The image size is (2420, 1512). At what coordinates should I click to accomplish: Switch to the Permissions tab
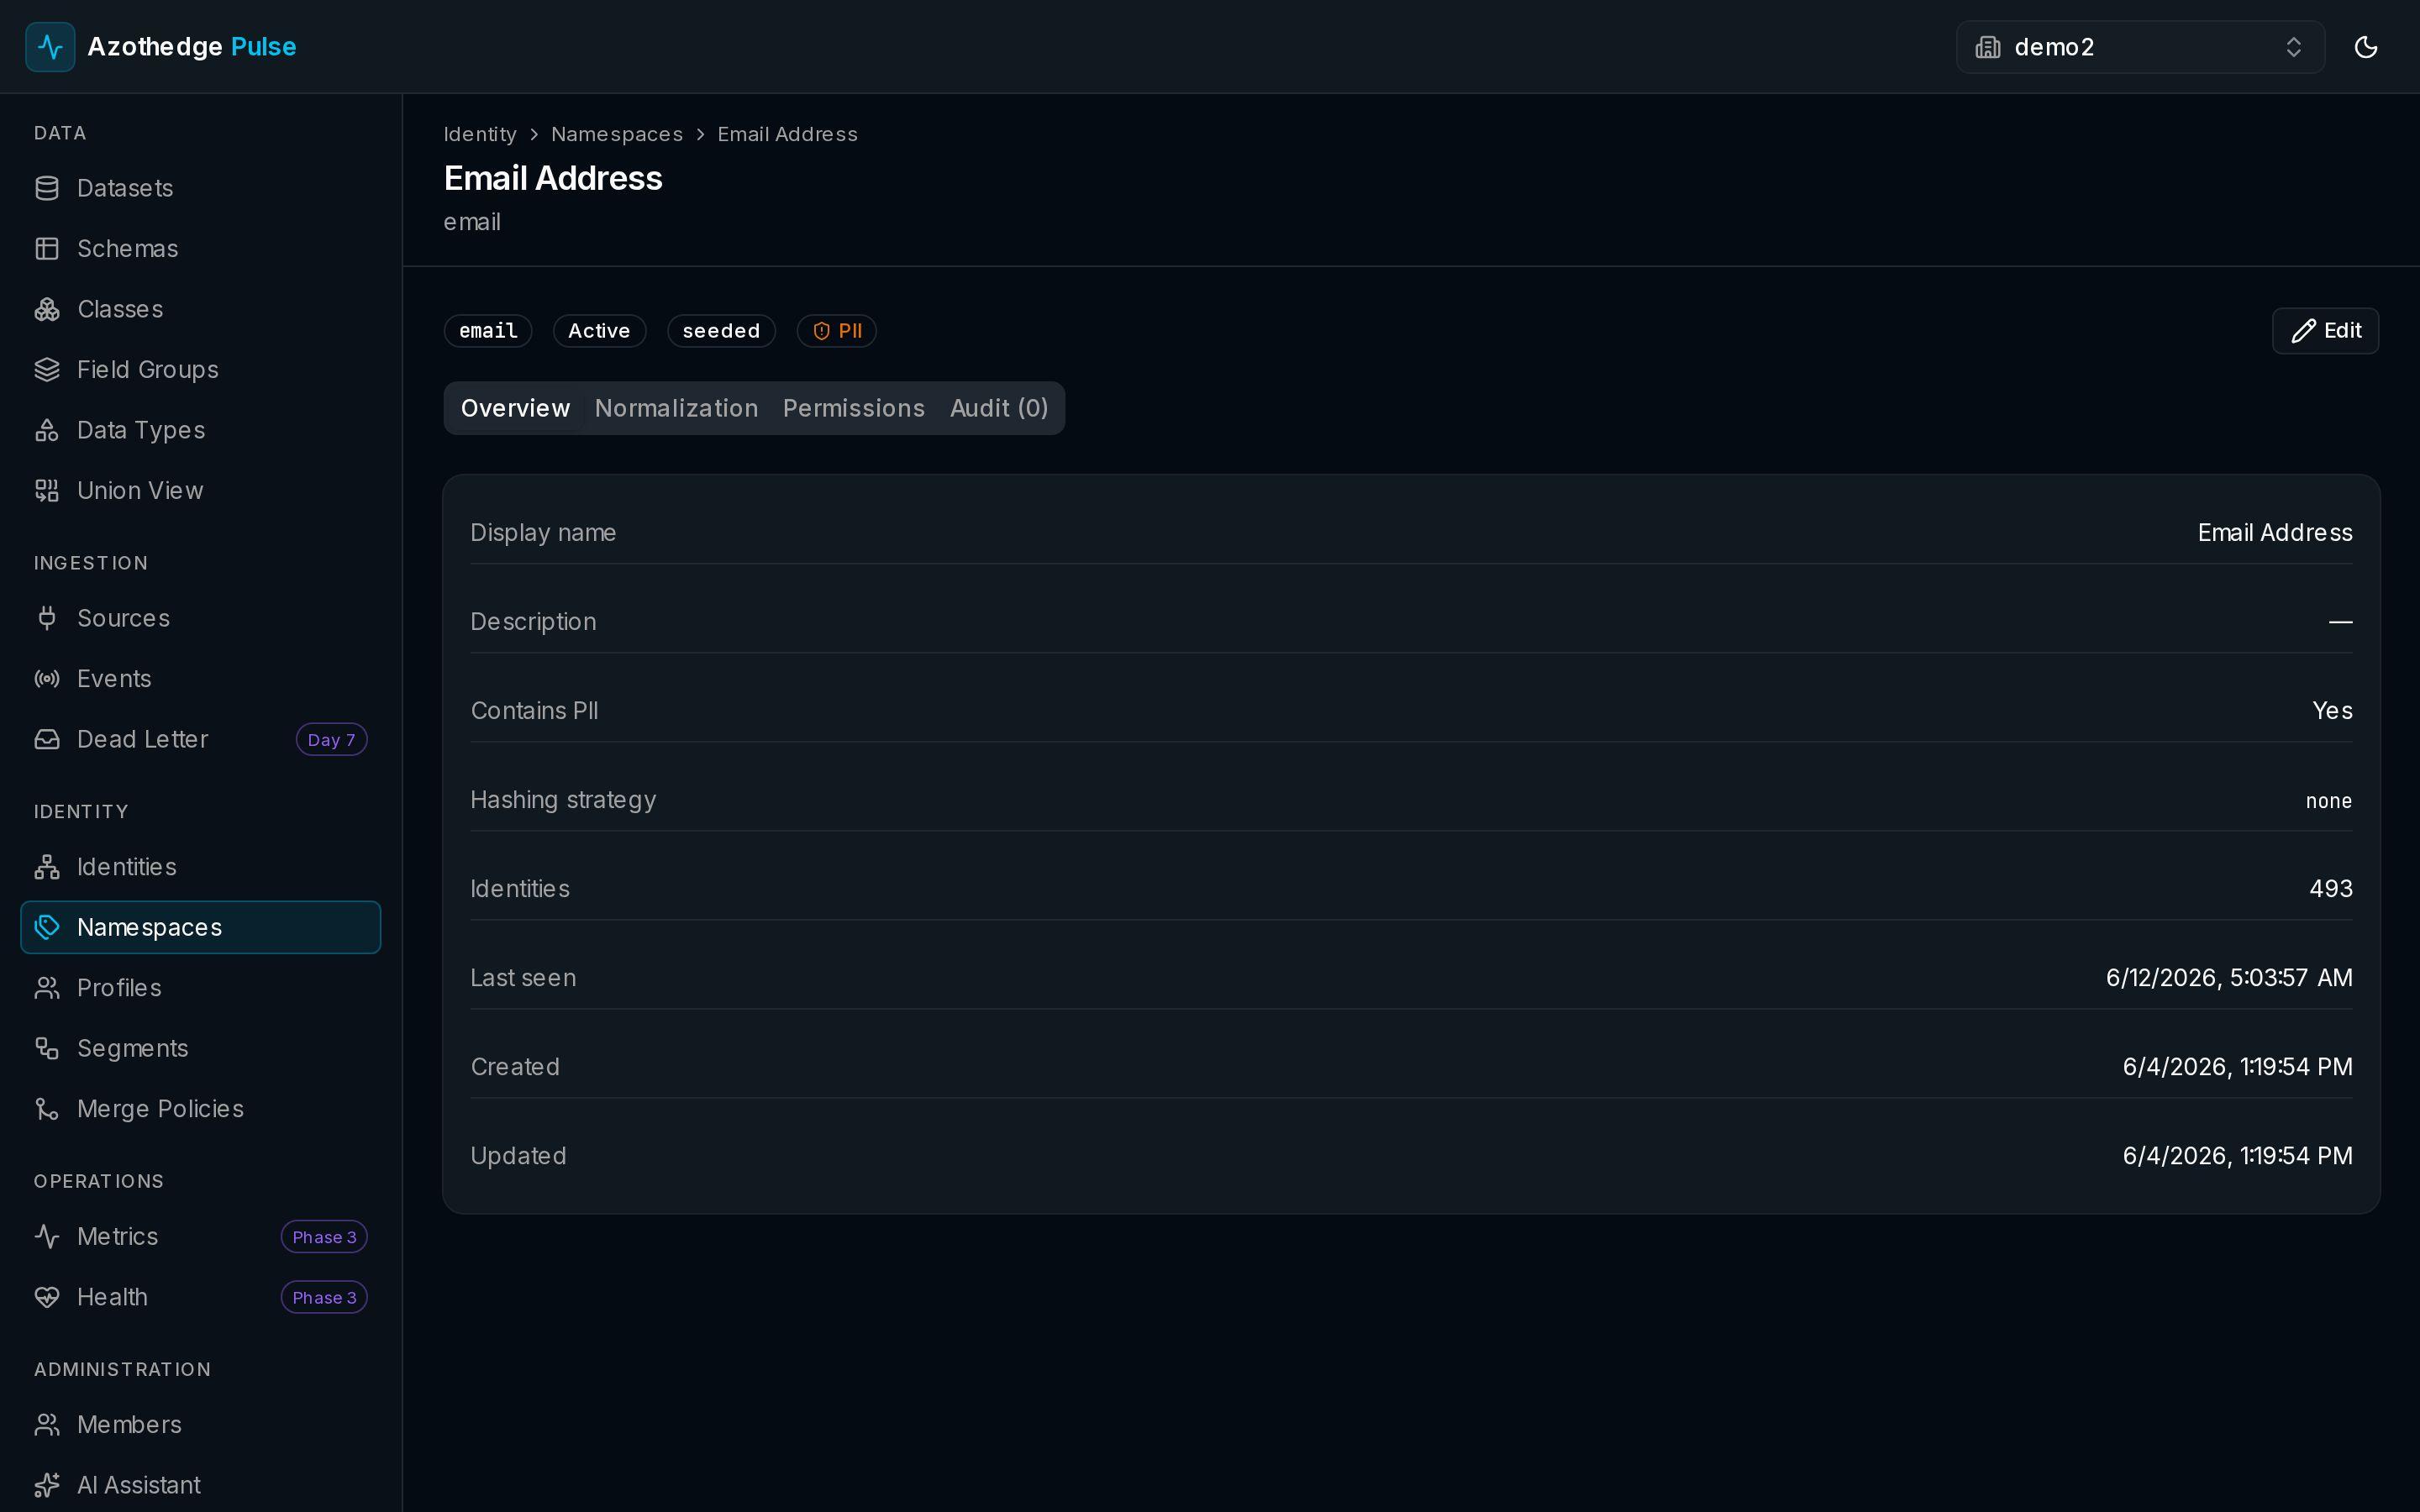pyautogui.click(x=853, y=408)
